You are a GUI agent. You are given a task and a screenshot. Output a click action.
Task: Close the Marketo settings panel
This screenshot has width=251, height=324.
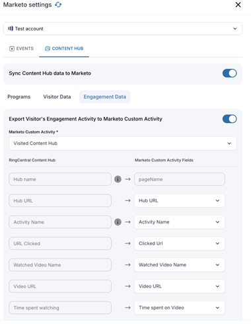[238, 5]
